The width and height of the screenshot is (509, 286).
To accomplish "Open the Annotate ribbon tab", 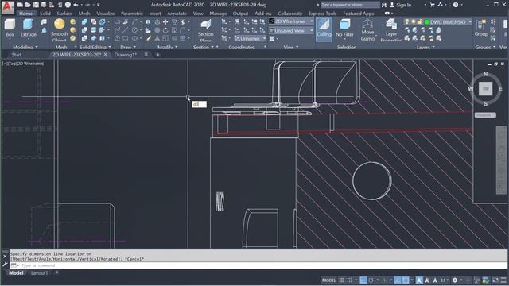I will (177, 14).
